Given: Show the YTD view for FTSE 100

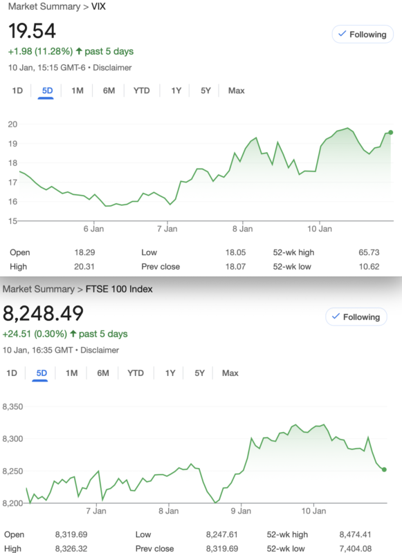Looking at the screenshot, I should (136, 373).
